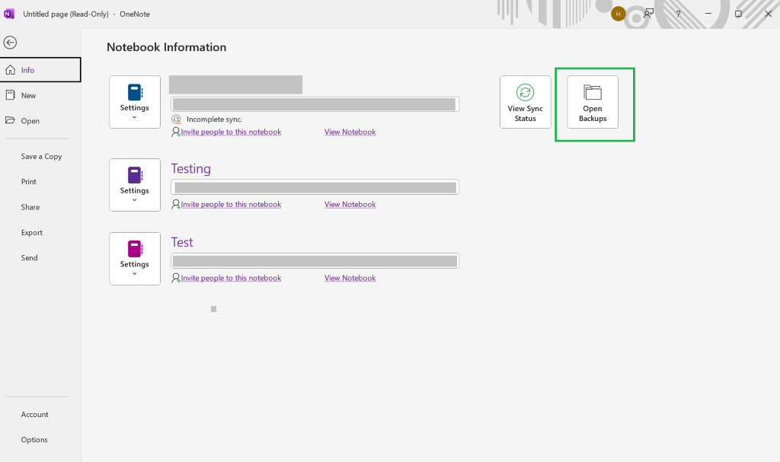The image size is (780, 462).
Task: Expand Settings dropdown for Testing notebook
Action: click(x=135, y=185)
